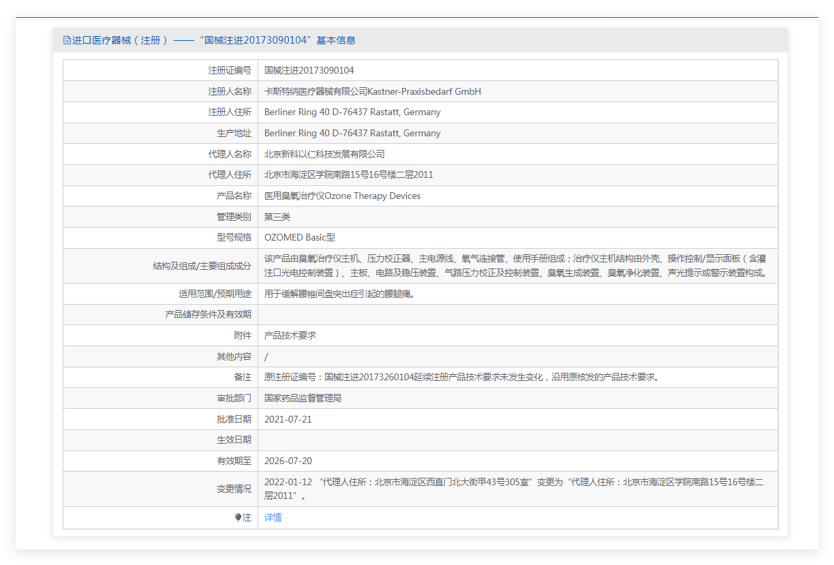Screen dimensions: 834x565
Task: Click the title 进口医疗器械（注册）基本信息
Action: 214,40
